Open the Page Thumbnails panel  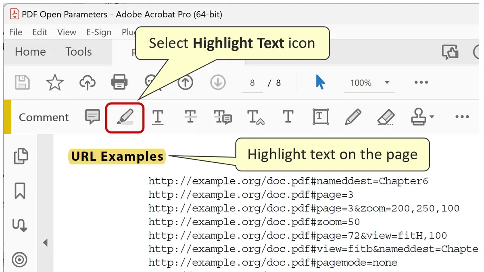click(x=21, y=156)
